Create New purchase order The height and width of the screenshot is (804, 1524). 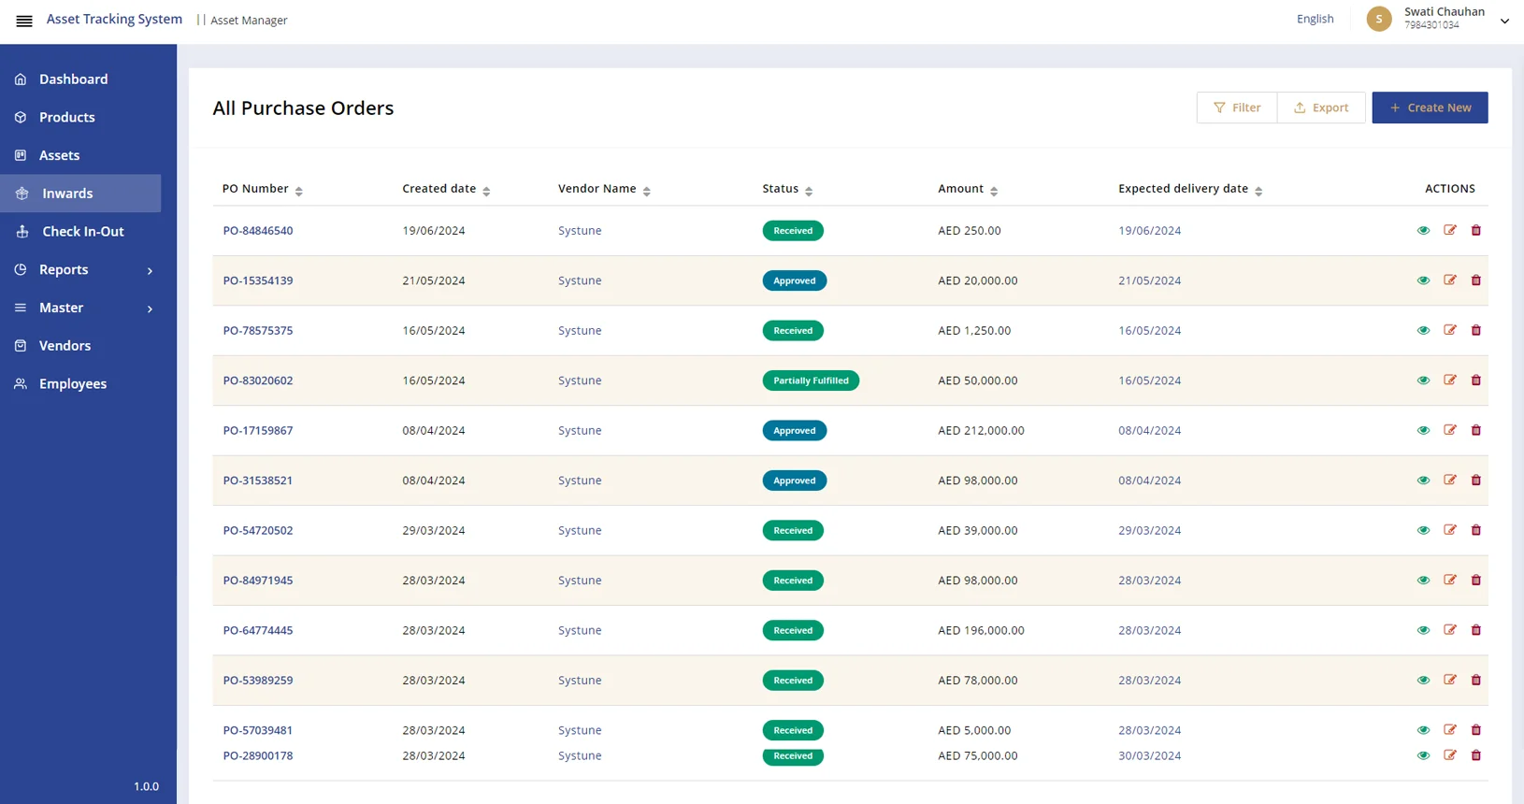[x=1430, y=108]
